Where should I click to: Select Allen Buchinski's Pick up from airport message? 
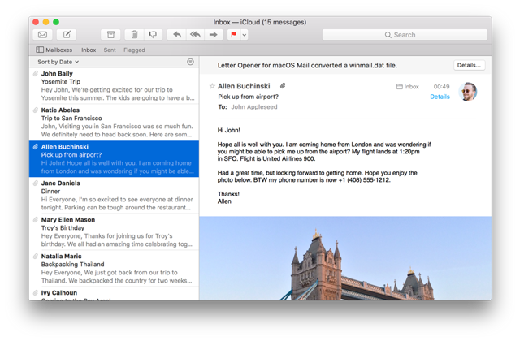[114, 159]
